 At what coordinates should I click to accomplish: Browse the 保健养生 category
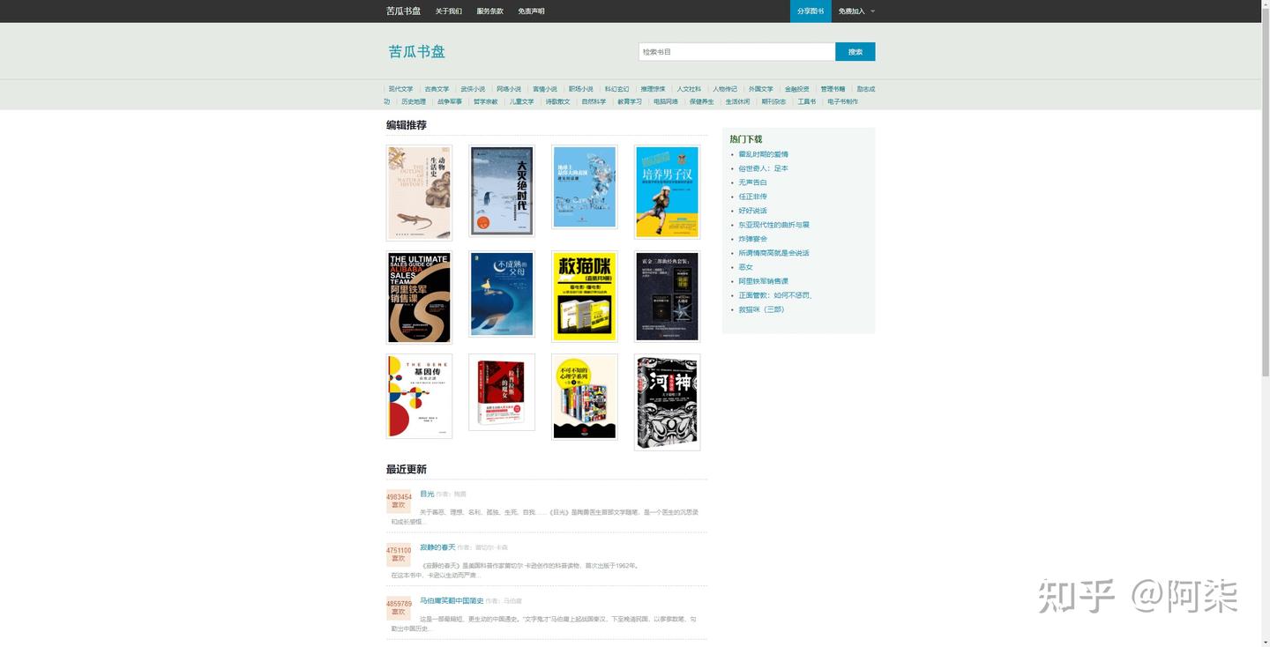(702, 101)
